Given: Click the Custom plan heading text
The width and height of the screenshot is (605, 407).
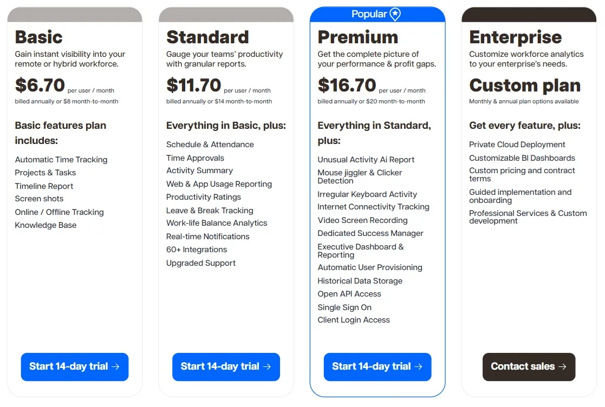Looking at the screenshot, I should 524,86.
